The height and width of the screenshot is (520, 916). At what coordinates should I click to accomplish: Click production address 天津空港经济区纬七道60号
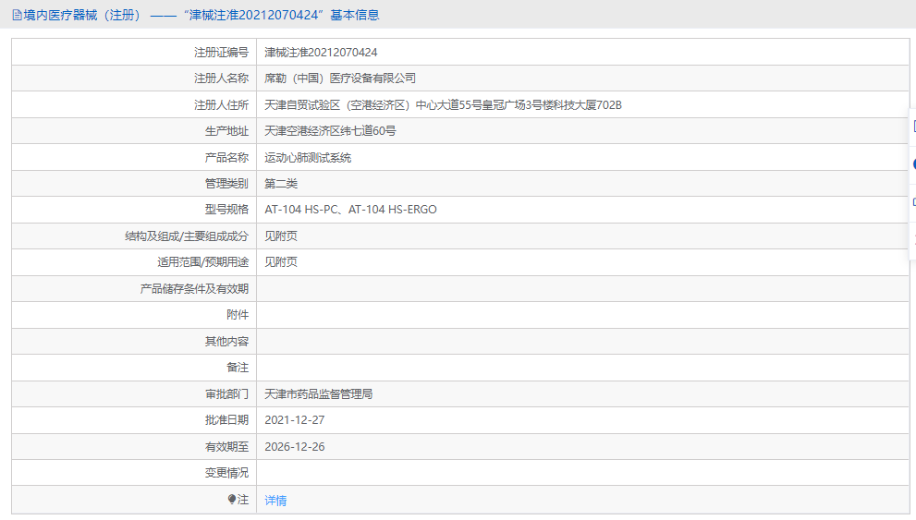[x=330, y=131]
